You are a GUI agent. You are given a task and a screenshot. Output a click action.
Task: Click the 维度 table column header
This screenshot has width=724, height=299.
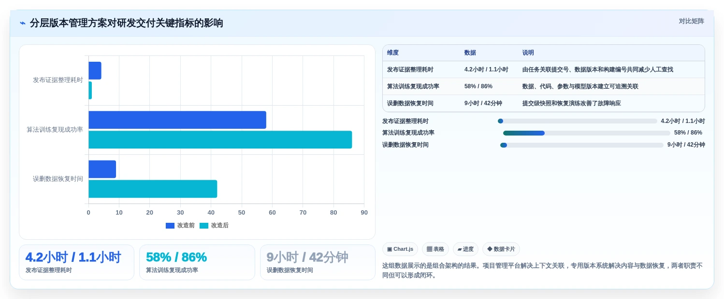tap(393, 53)
